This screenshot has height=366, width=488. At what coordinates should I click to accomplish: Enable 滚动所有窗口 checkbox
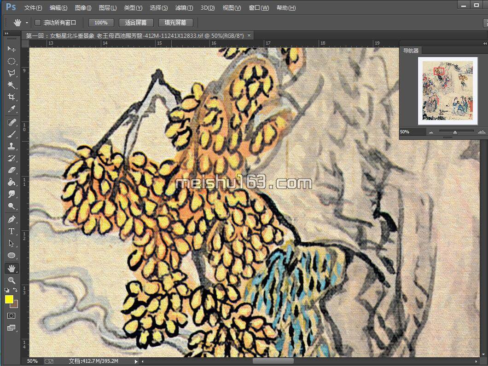(x=38, y=23)
